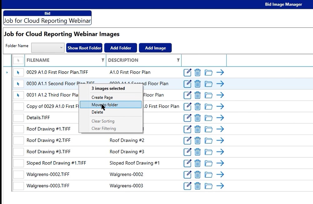Screen dimensions: 313x204
Task: Click folder icon for Roof Drawing #3 row
Action: coord(209,152)
